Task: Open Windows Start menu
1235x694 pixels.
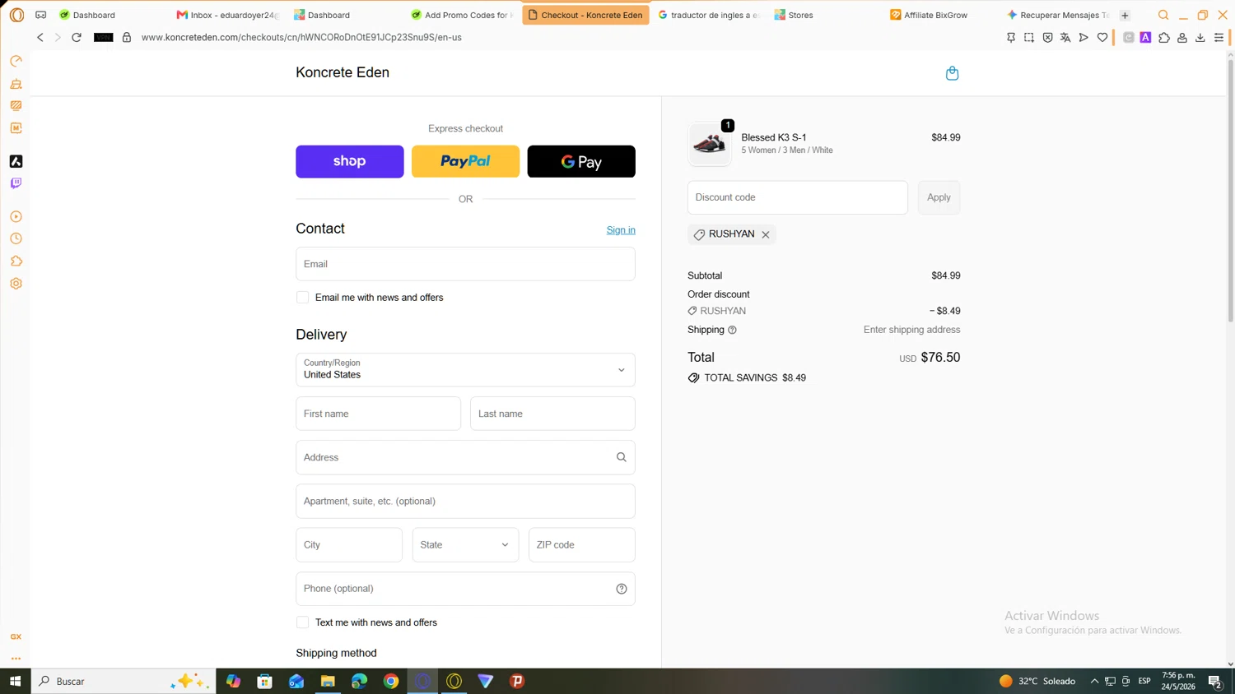Action: (15, 681)
